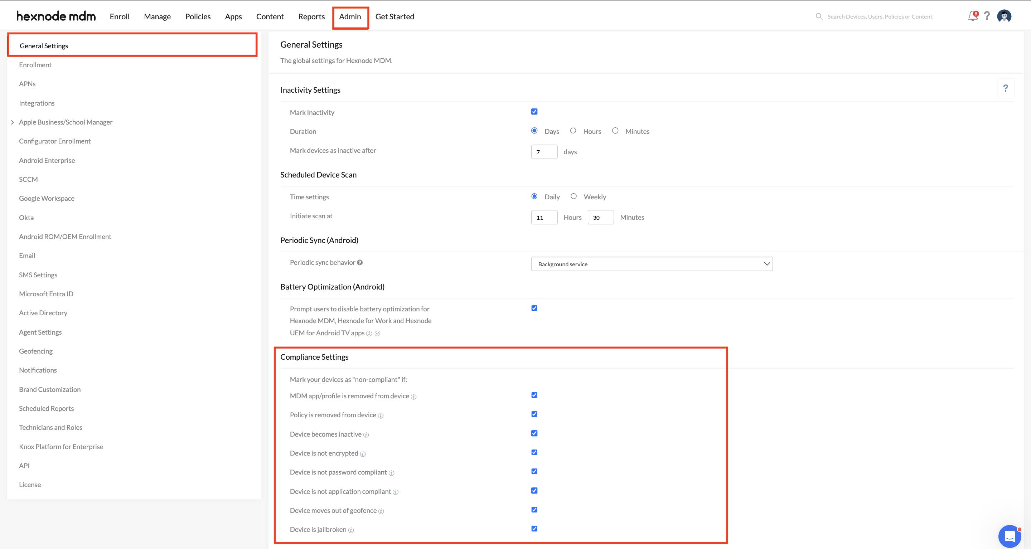Uncheck Device moves out of geofence checkbox
The width and height of the screenshot is (1031, 549).
(534, 510)
